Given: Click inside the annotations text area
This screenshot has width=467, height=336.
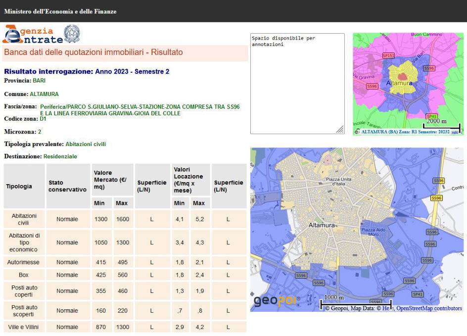Looking at the screenshot, I should click(x=297, y=84).
